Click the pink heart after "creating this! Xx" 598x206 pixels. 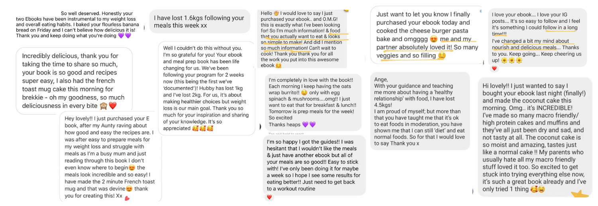[127, 198]
